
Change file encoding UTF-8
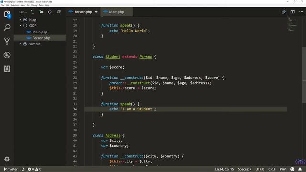point(260,169)
